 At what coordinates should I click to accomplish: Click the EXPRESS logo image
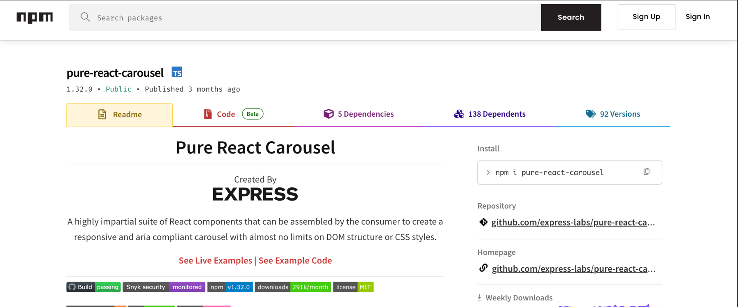click(x=255, y=194)
